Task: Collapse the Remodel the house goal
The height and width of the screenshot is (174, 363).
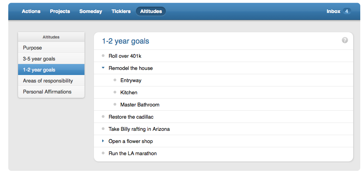Action: point(103,68)
